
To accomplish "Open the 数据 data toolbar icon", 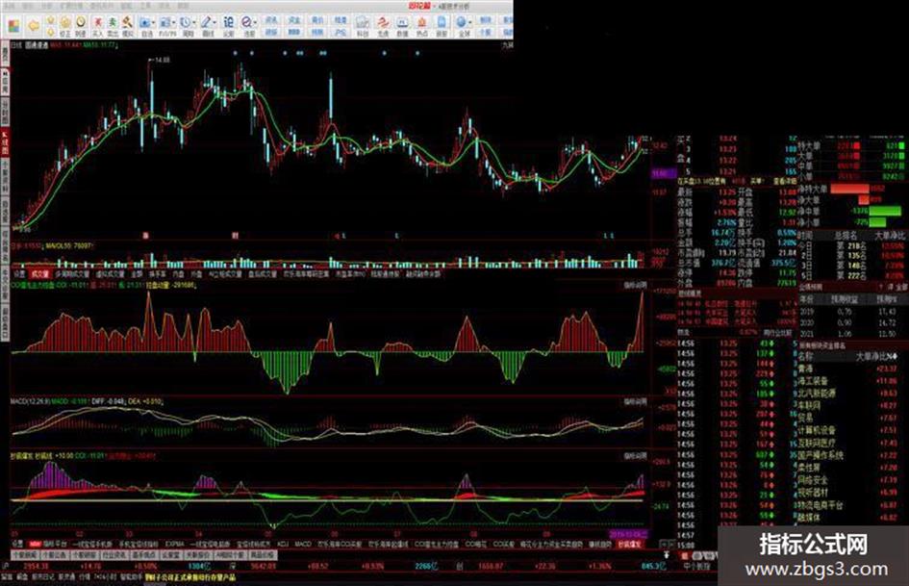I will click(402, 27).
